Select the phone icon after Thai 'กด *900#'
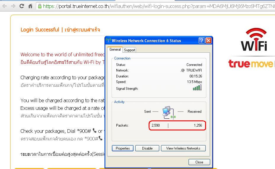275x169 pixels. coord(100,138)
